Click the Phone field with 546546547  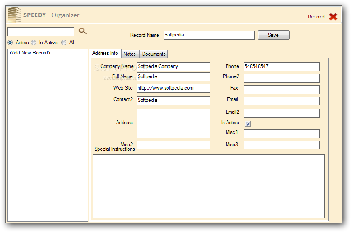pyautogui.click(x=282, y=67)
